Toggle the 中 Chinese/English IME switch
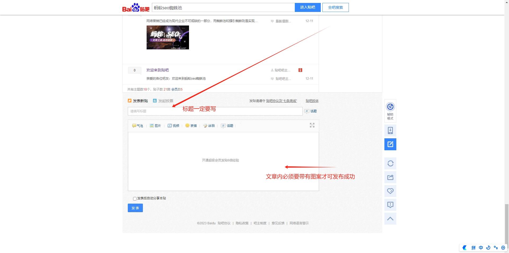 pos(481,248)
